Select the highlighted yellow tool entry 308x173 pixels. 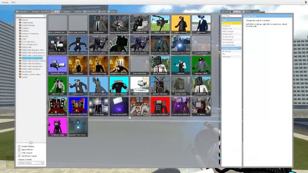pos(231,23)
